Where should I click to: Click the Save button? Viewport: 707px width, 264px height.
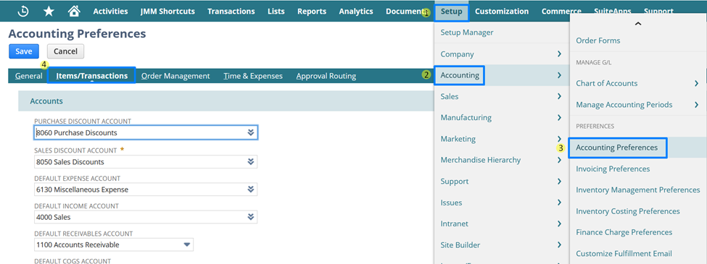tap(24, 51)
